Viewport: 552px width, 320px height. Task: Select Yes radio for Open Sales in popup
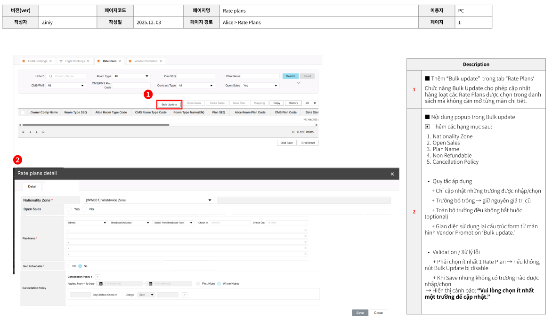coord(70,209)
